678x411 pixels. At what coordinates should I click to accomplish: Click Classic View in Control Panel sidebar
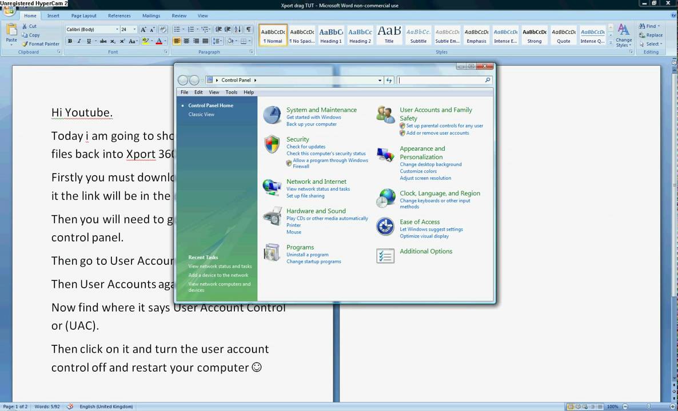click(201, 114)
